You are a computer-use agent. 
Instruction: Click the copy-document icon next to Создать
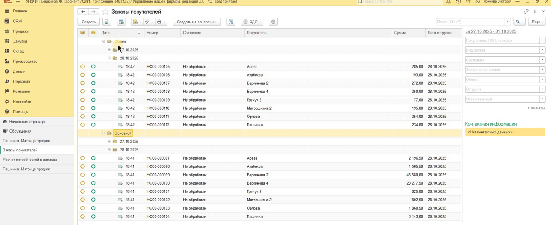(106, 22)
